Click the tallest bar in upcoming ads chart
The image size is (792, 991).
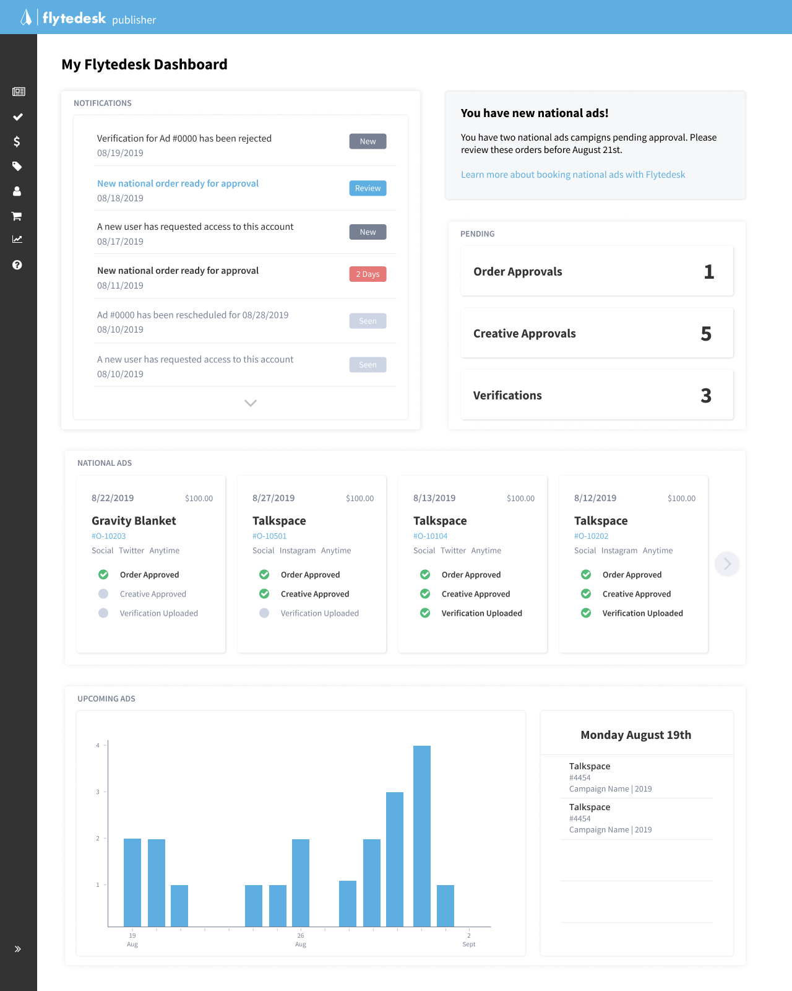coord(422,836)
